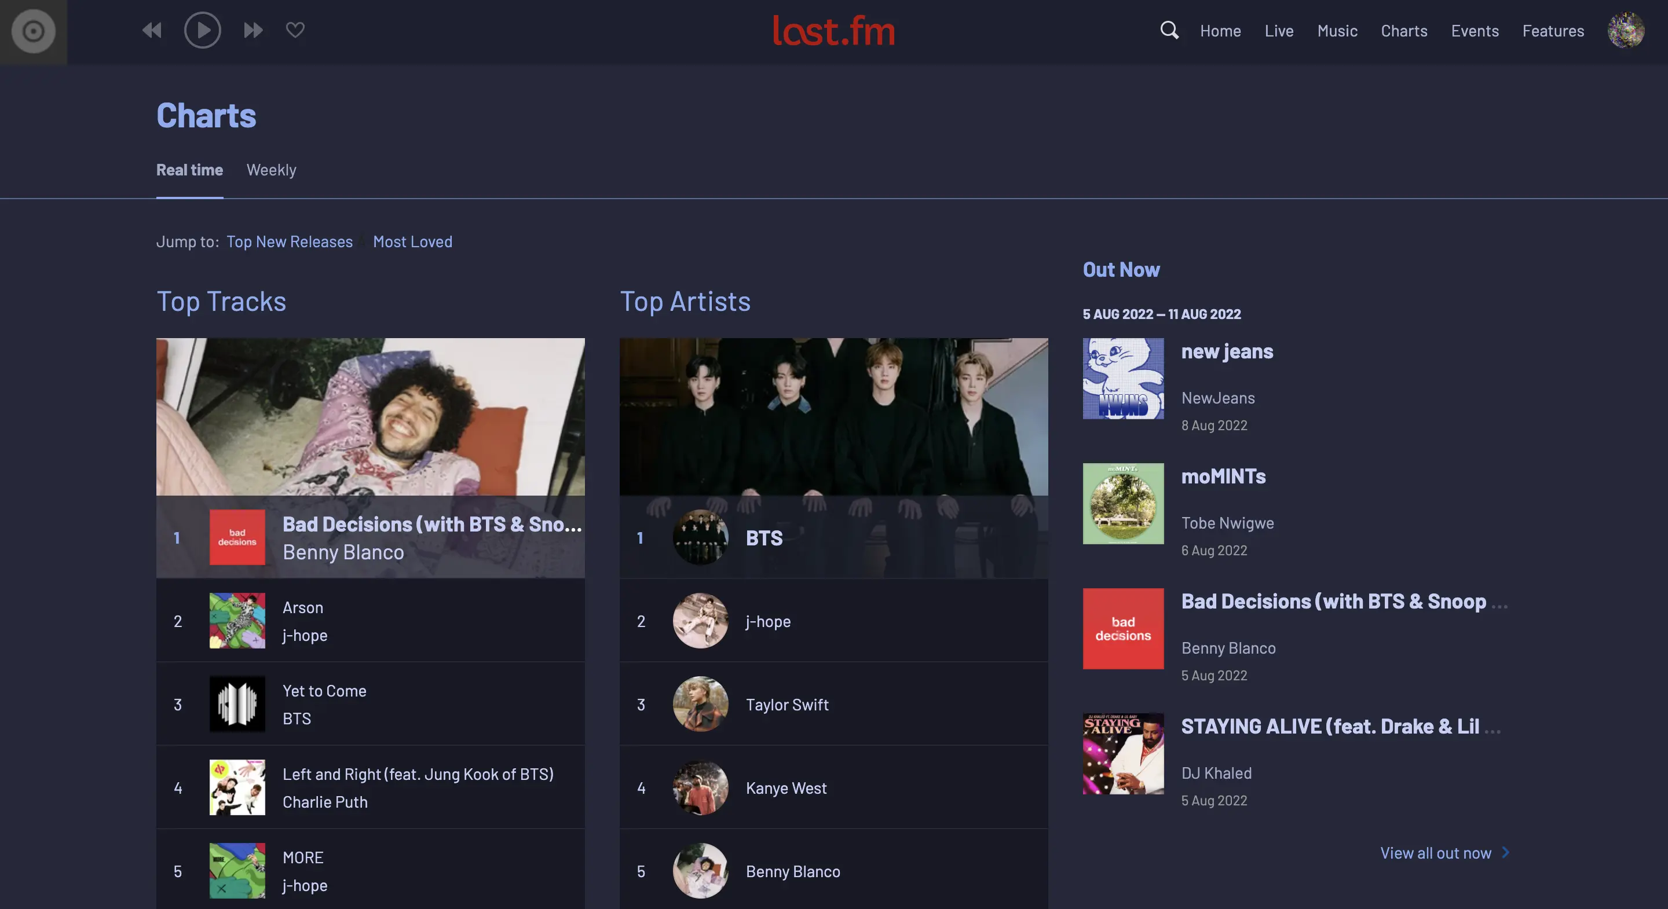1668x909 pixels.
Task: Click the Taylor Swift round avatar
Action: point(700,704)
